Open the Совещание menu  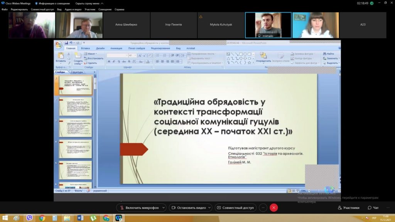click(105, 9)
